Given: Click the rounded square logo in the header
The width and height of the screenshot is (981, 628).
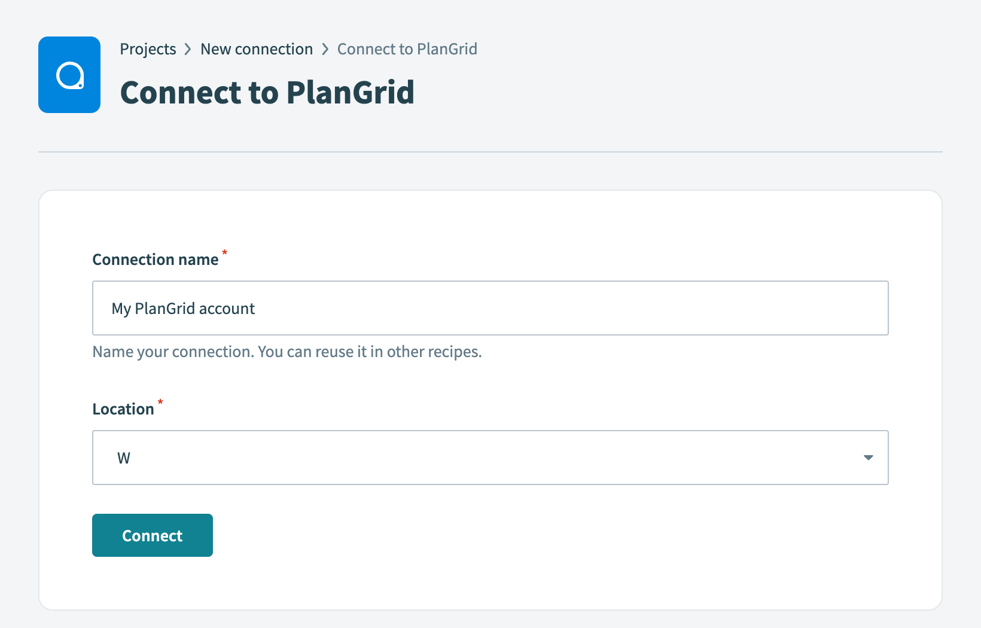Looking at the screenshot, I should point(69,74).
